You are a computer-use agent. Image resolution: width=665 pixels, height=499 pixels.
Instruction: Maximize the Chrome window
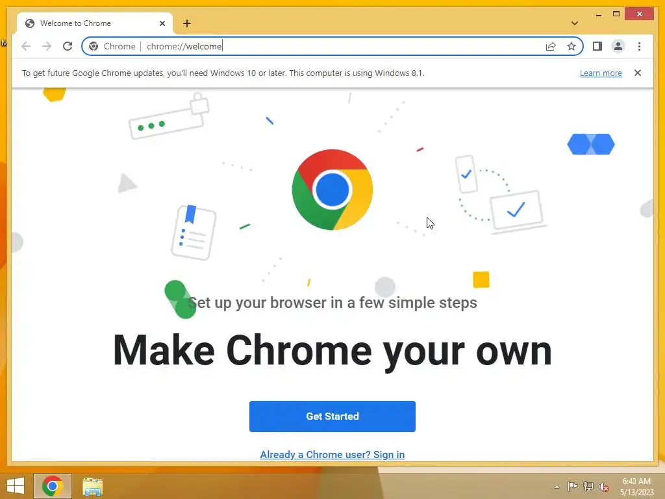(x=616, y=14)
